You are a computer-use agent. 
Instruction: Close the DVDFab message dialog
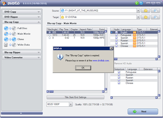pos(111,48)
